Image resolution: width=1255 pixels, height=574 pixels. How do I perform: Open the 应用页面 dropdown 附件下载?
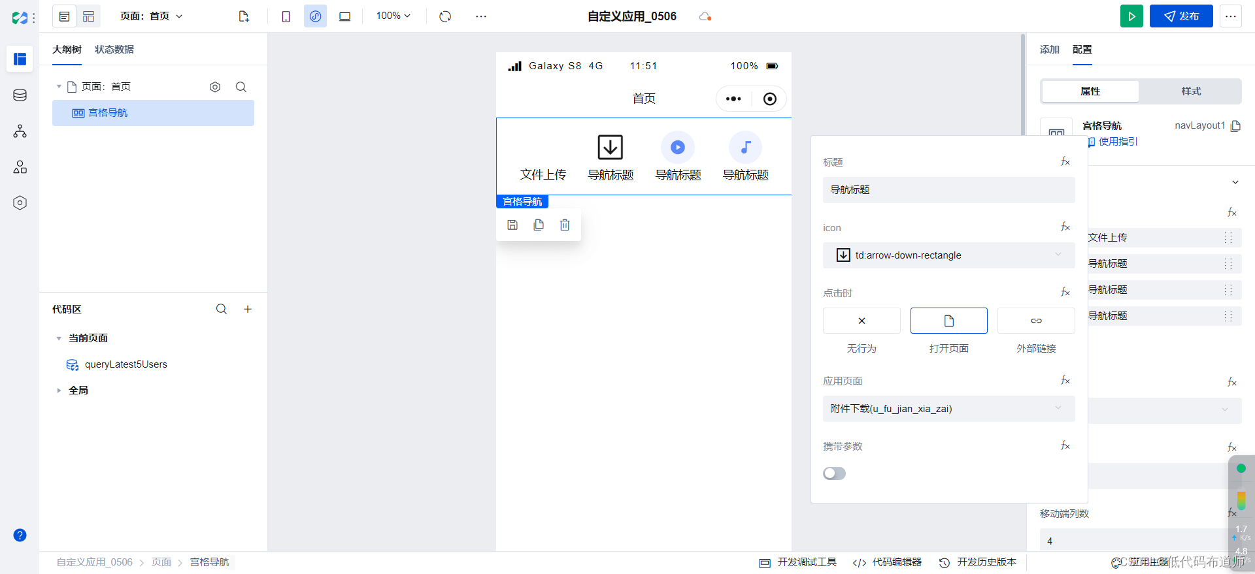[x=948, y=409]
